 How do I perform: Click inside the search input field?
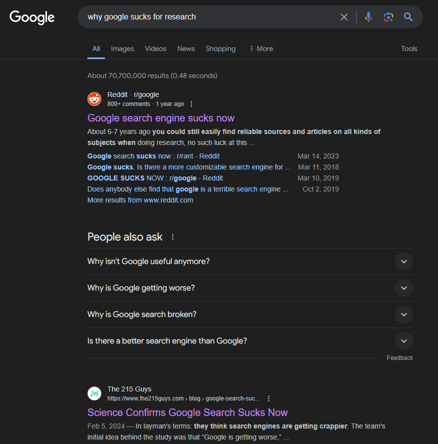pyautogui.click(x=210, y=16)
